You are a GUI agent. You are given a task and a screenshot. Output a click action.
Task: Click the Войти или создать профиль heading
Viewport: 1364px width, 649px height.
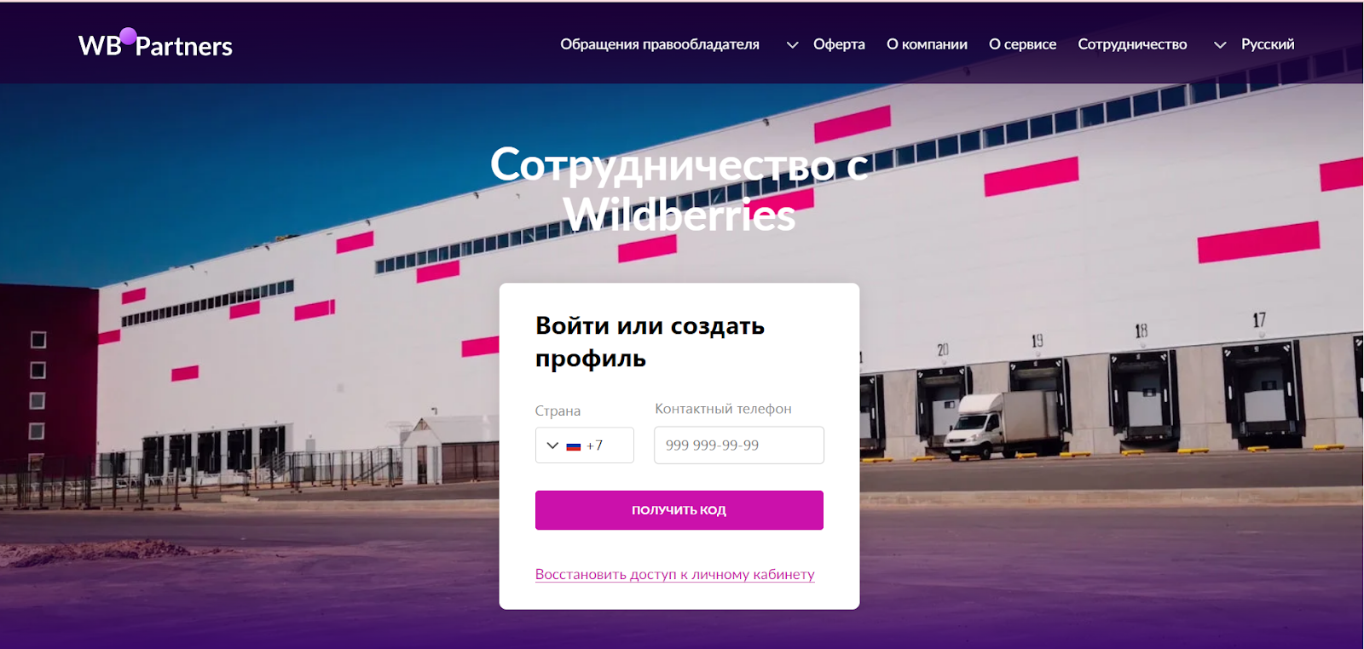point(650,342)
